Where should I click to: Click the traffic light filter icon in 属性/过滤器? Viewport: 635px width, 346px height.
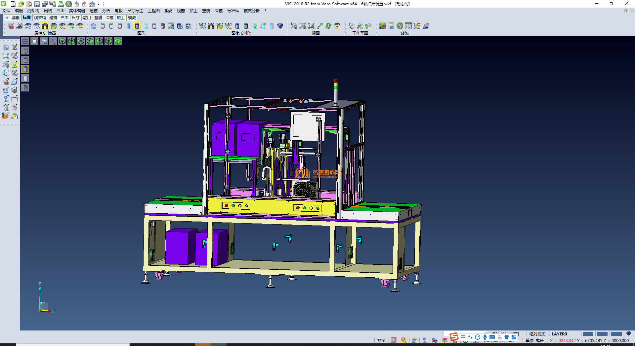pos(45,26)
